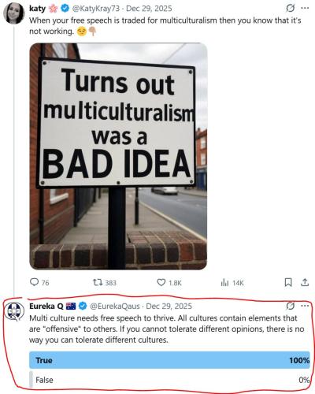This screenshot has height=394, width=315.
Task: Open Eureka Q's avatar
Action: [x=15, y=312]
